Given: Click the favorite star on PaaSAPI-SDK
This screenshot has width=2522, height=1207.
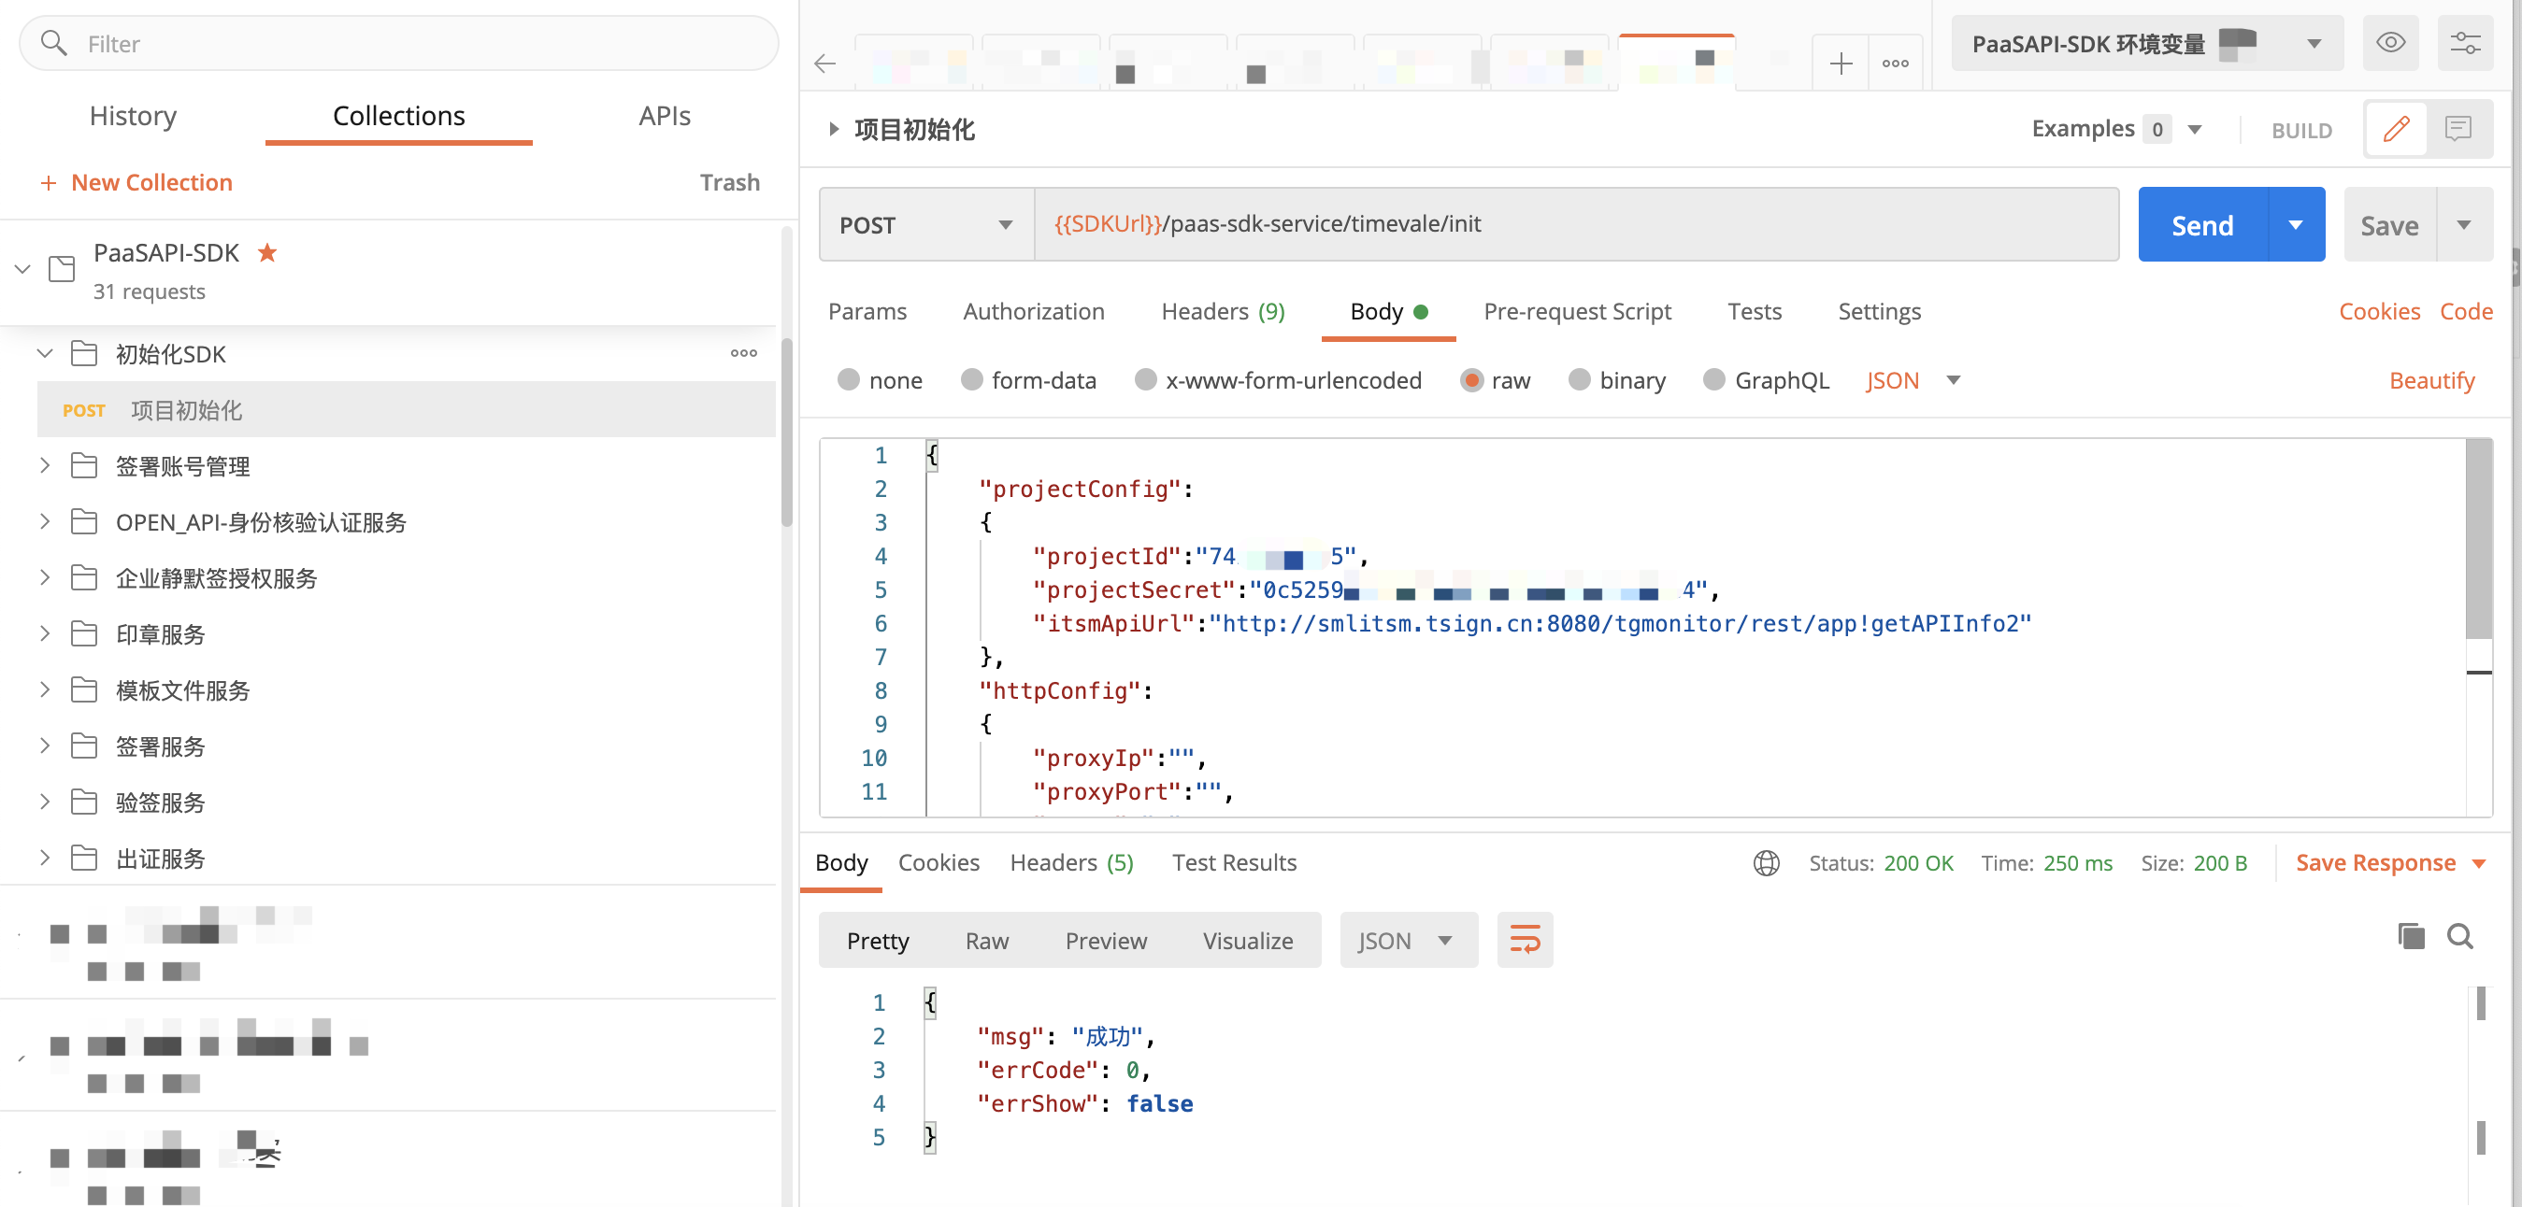Looking at the screenshot, I should (267, 252).
